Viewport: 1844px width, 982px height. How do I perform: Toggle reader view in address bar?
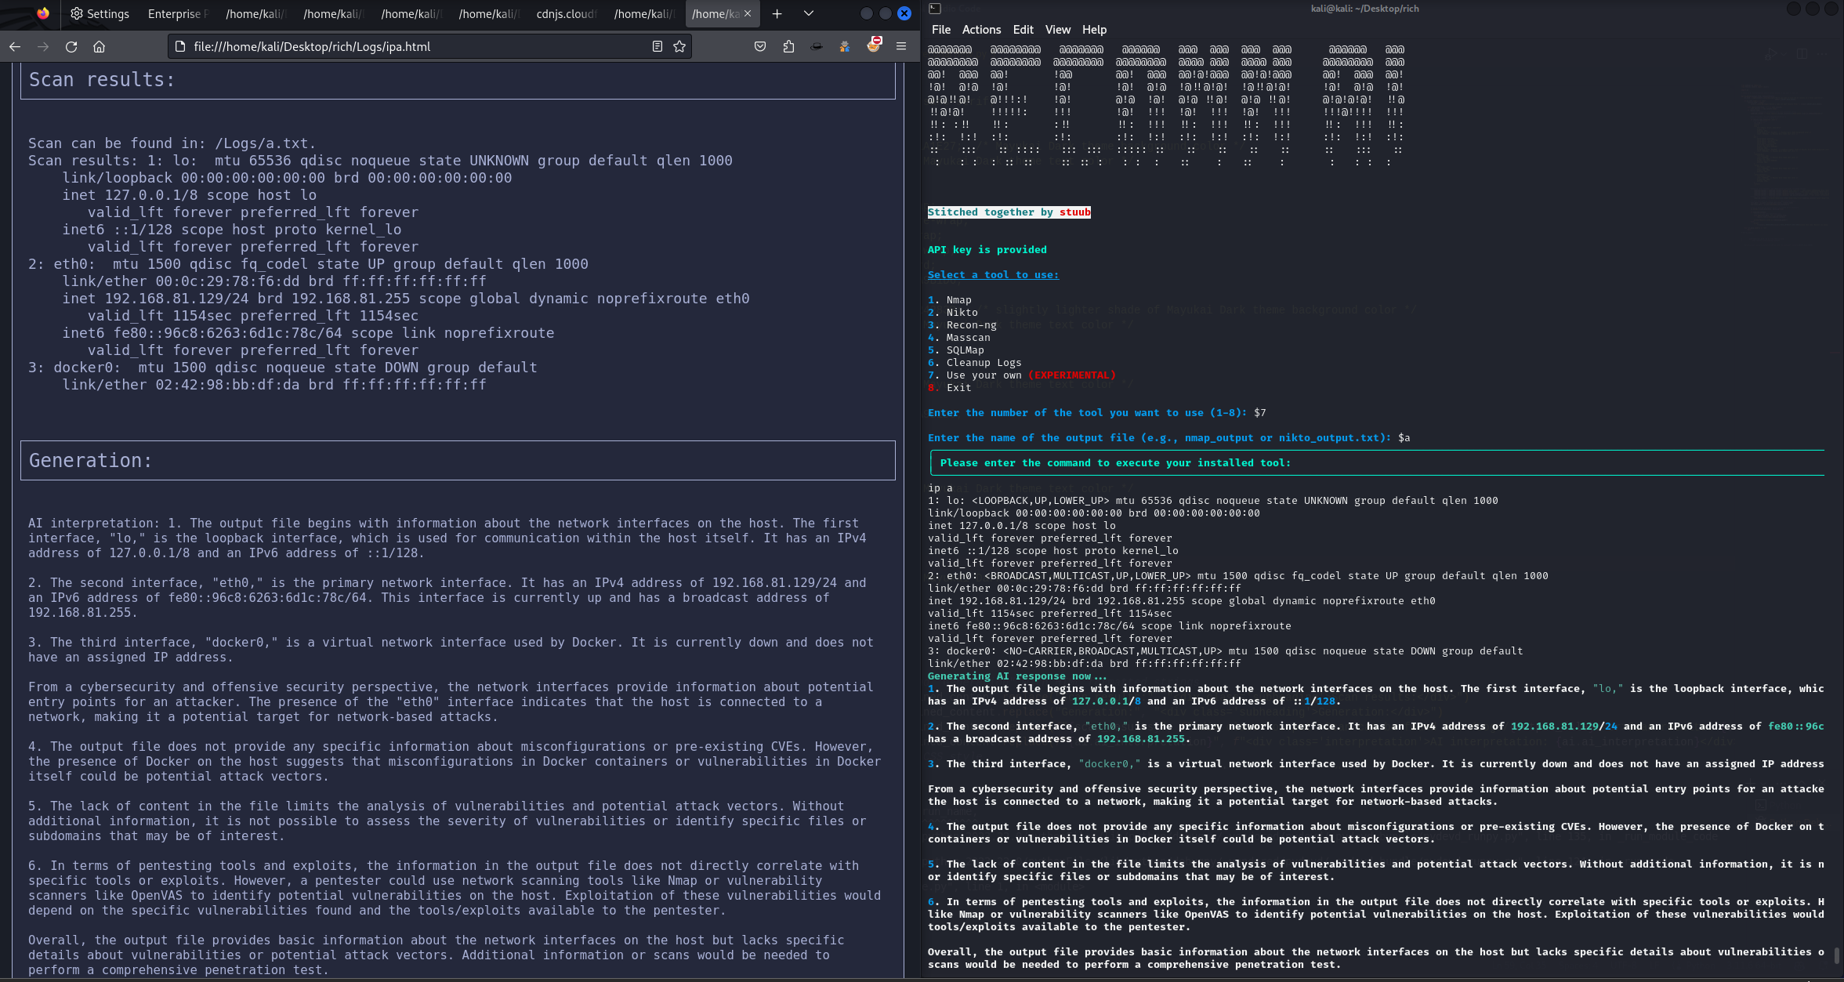658,47
